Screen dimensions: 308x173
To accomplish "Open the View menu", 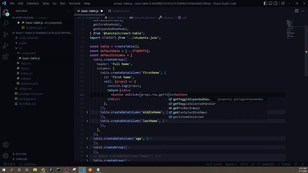I will point(46,3).
